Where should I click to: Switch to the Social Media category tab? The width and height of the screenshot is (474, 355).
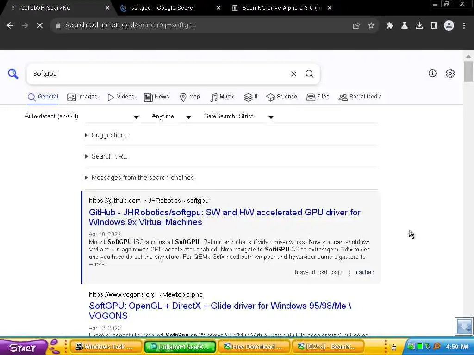pyautogui.click(x=360, y=97)
